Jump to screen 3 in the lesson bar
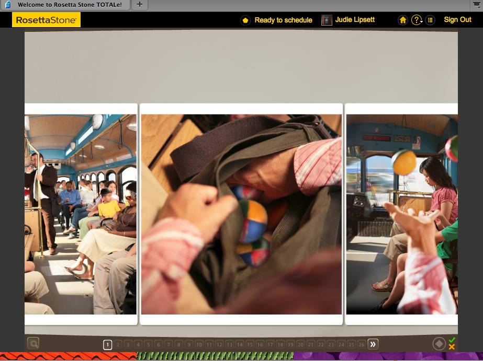 coord(128,345)
